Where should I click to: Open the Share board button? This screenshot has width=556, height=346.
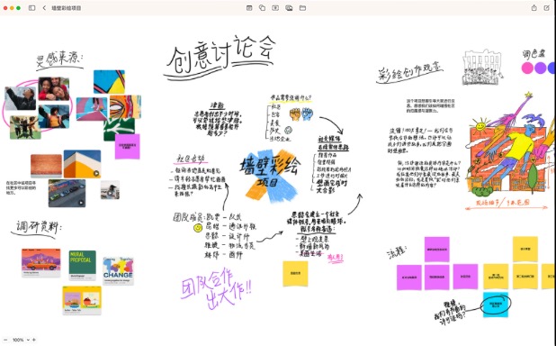coord(534,7)
